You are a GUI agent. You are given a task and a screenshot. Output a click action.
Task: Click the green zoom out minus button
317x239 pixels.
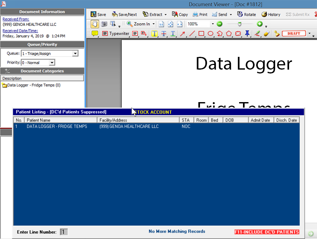point(219,24)
